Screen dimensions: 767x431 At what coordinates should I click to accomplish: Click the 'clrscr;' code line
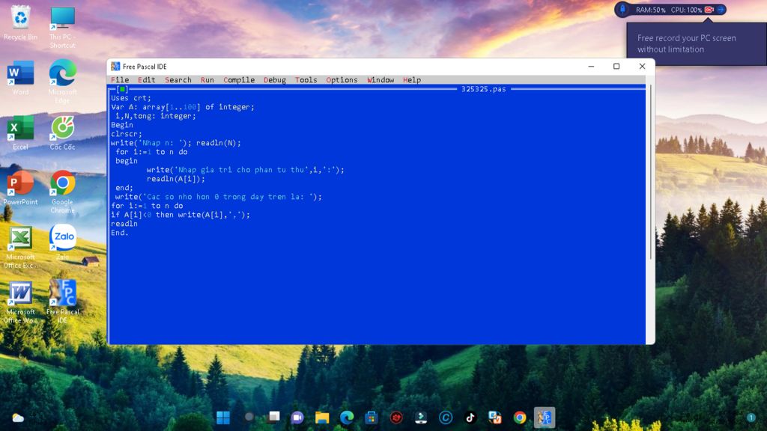[126, 134]
